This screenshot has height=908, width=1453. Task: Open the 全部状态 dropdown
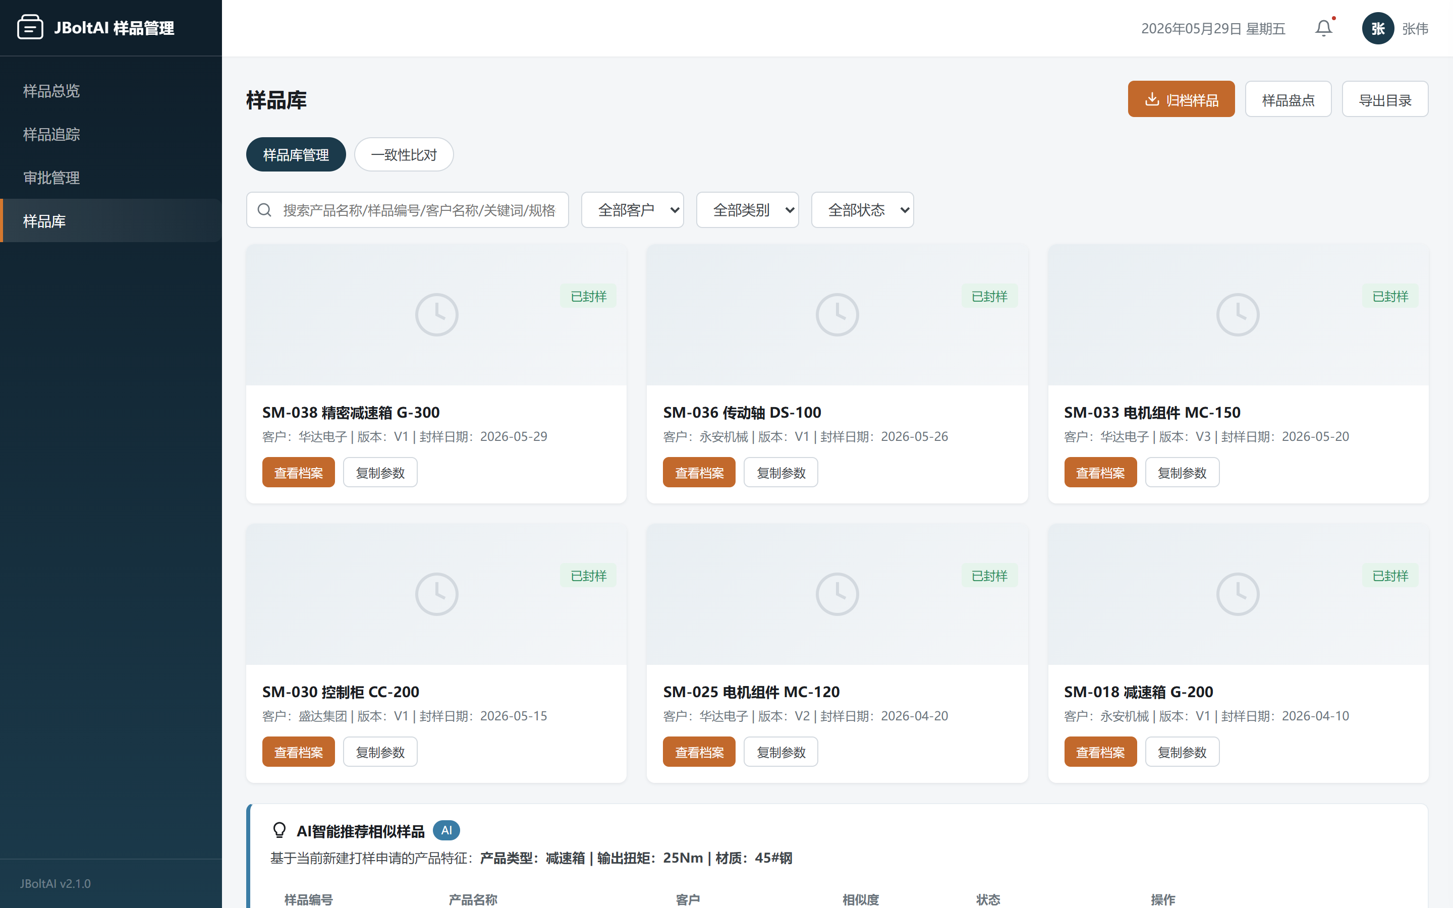[862, 210]
